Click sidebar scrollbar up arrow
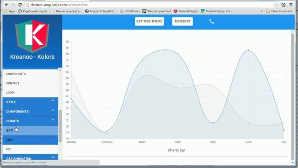The width and height of the screenshot is (298, 168). click(x=60, y=70)
